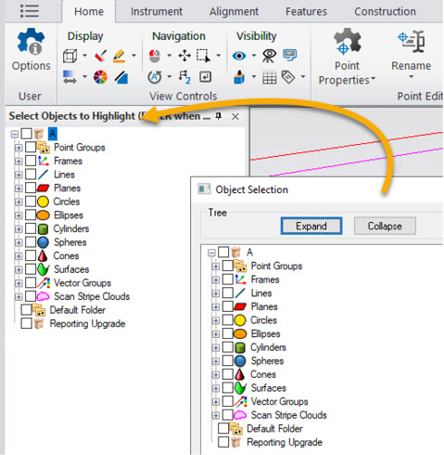Enable the Default Folder checkbox in left panel
The width and height of the screenshot is (444, 455).
point(26,309)
